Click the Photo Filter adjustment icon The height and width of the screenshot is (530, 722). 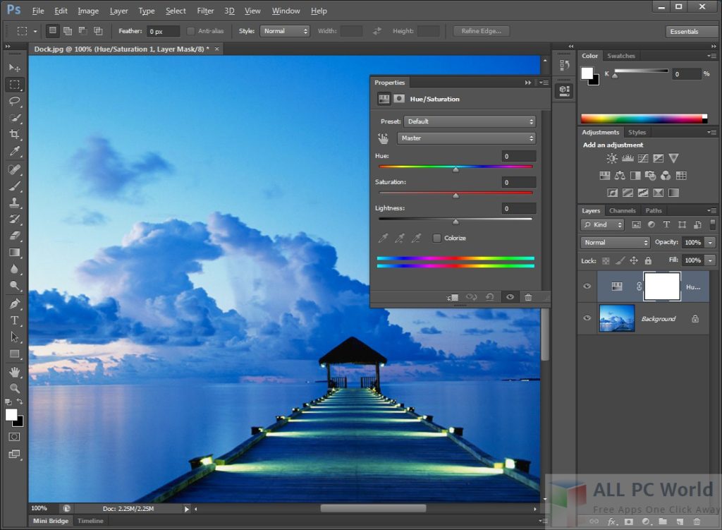pos(650,176)
